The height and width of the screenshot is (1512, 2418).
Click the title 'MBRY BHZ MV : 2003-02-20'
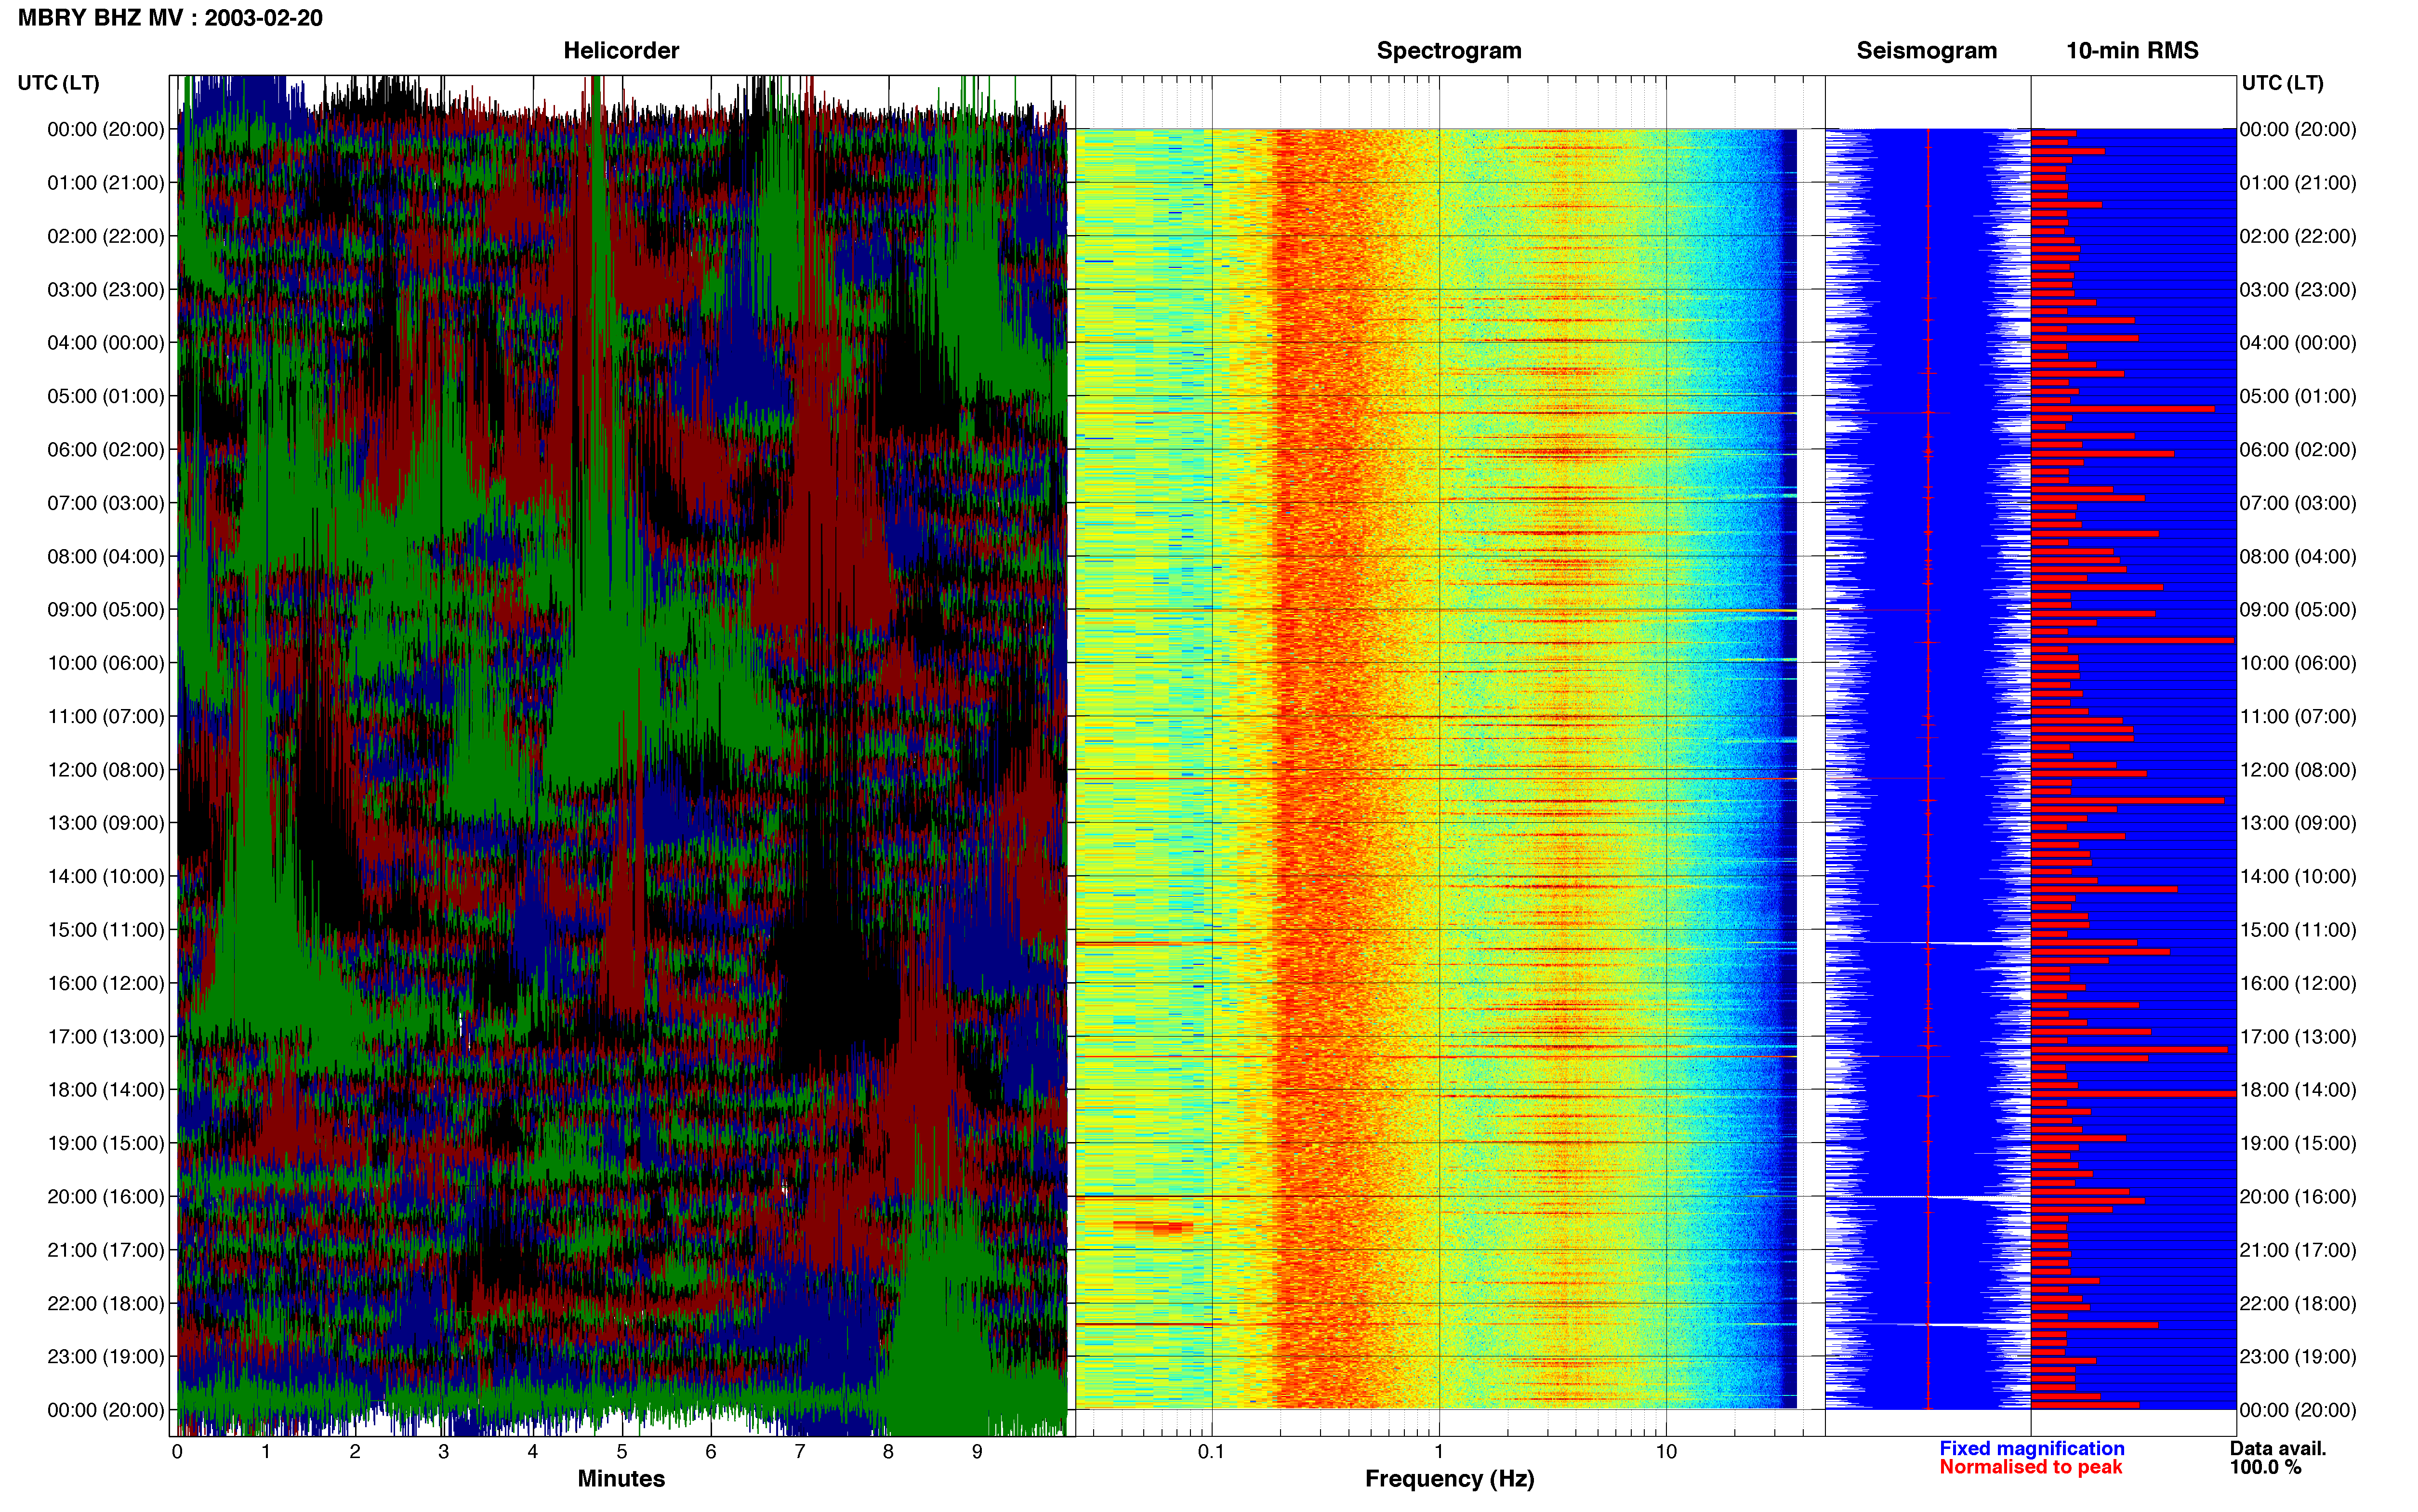coord(170,18)
